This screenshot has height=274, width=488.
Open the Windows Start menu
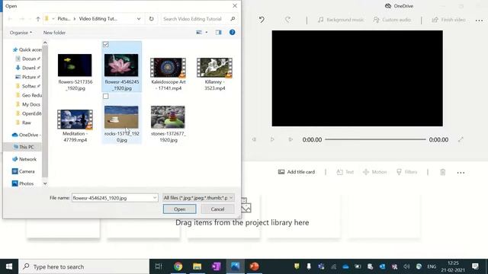9,266
